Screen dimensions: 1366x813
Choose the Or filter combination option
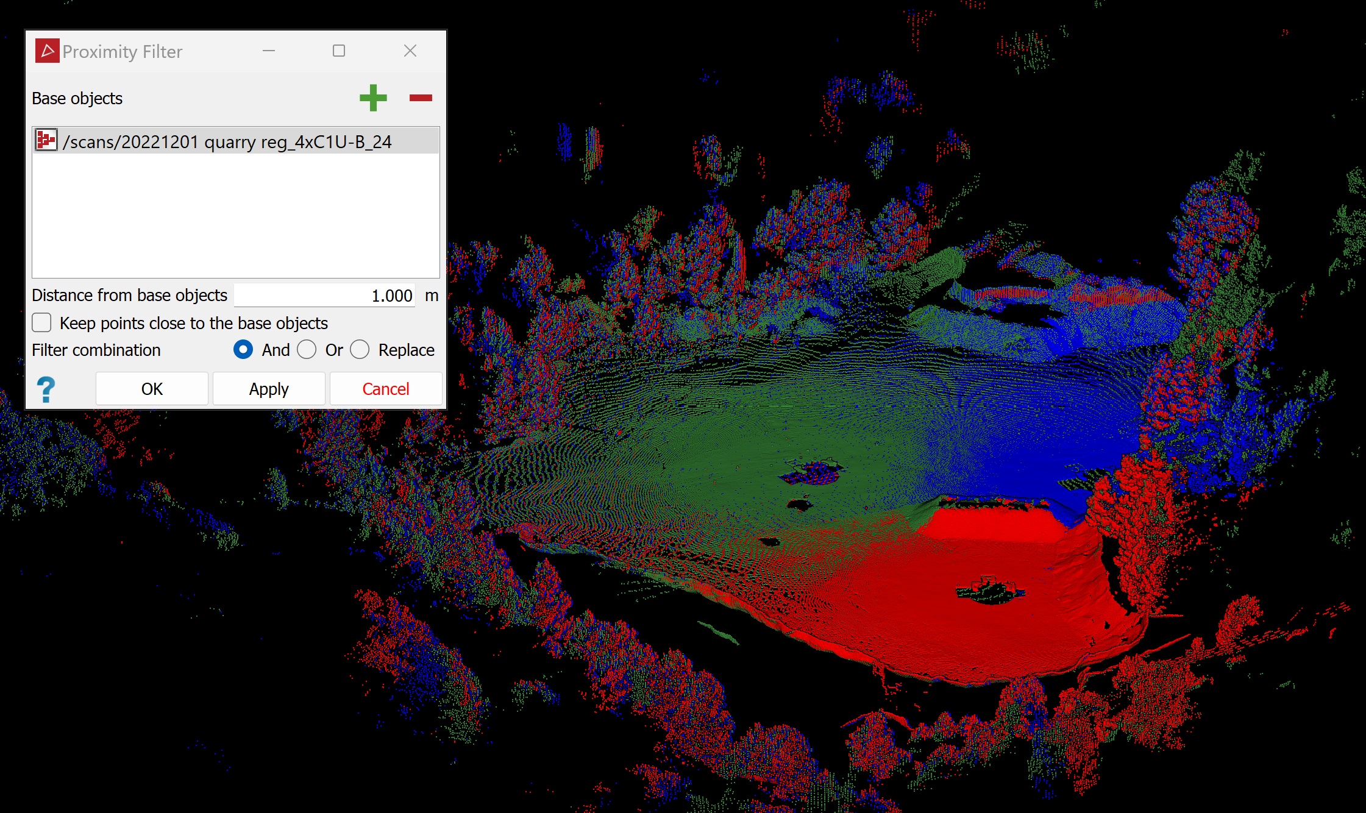[x=307, y=349]
